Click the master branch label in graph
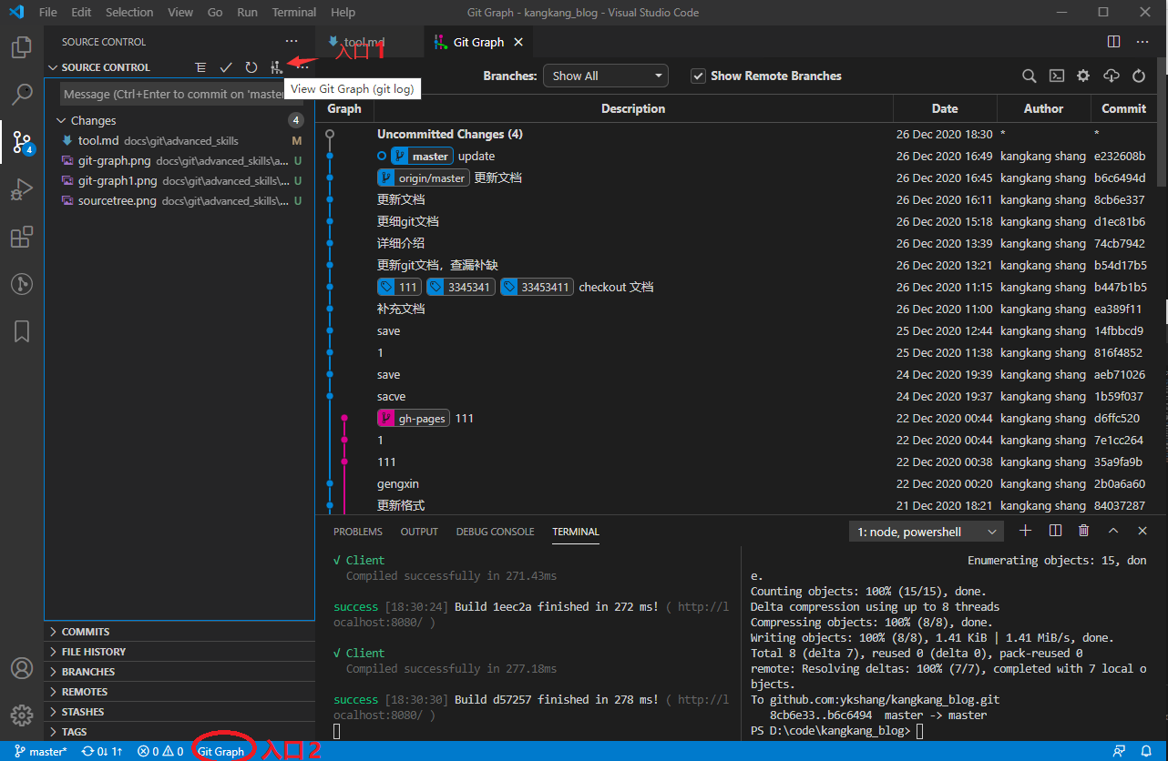The width and height of the screenshot is (1168, 761). (422, 156)
